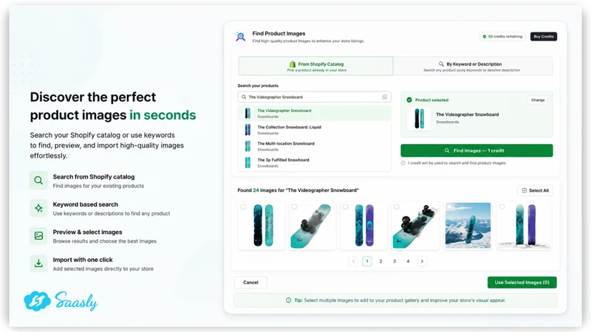Go to previous results page arrow
The width and height of the screenshot is (591, 332).
coord(354,261)
